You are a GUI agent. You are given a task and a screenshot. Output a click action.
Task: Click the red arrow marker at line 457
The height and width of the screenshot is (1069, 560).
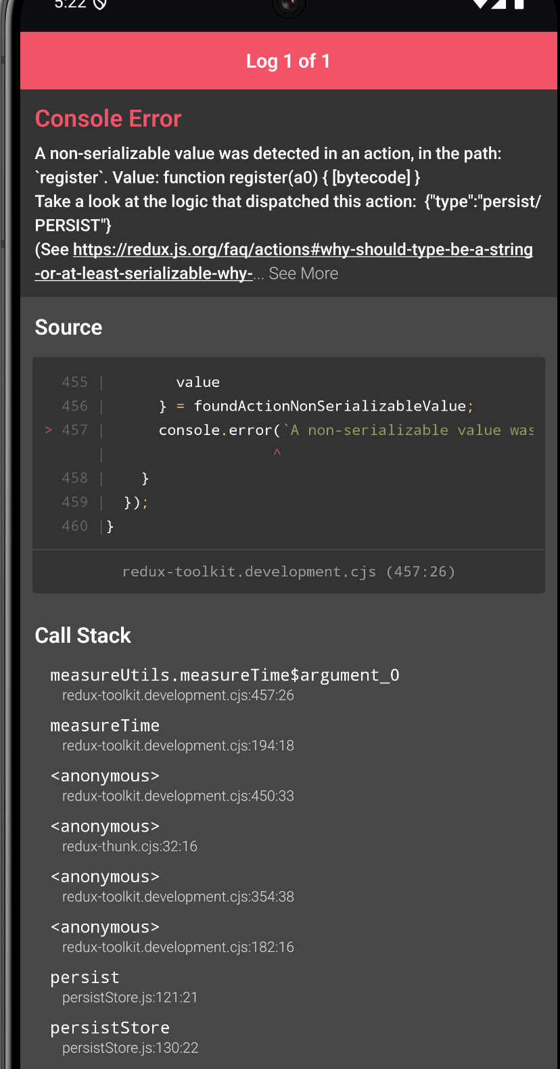(x=48, y=430)
